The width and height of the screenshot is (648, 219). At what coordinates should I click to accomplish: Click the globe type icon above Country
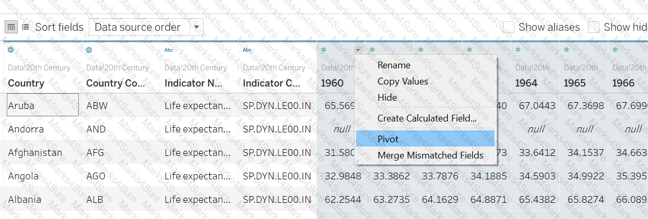point(11,50)
